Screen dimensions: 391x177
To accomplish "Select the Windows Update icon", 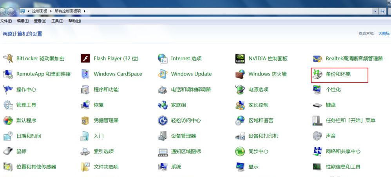I will pyautogui.click(x=163, y=74).
